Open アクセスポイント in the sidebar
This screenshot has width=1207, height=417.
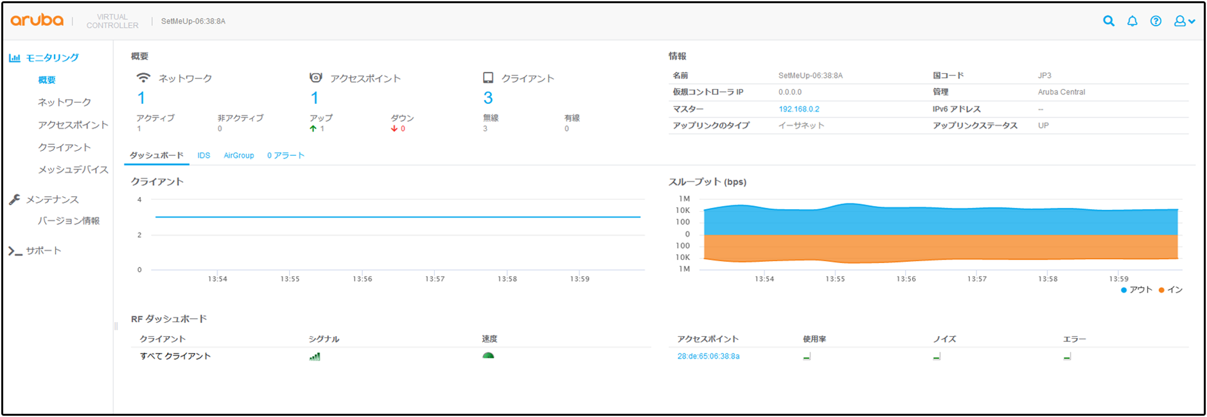pos(73,125)
